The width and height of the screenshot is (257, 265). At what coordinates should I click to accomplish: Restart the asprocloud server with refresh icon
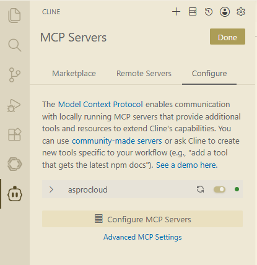tap(200, 189)
